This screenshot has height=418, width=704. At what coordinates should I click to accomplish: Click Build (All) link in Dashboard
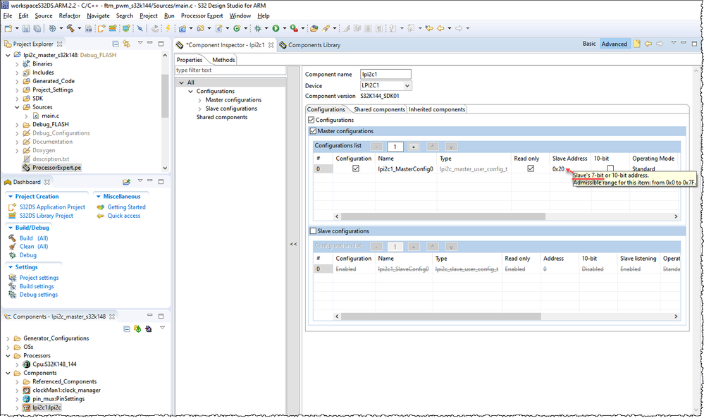tap(34, 238)
